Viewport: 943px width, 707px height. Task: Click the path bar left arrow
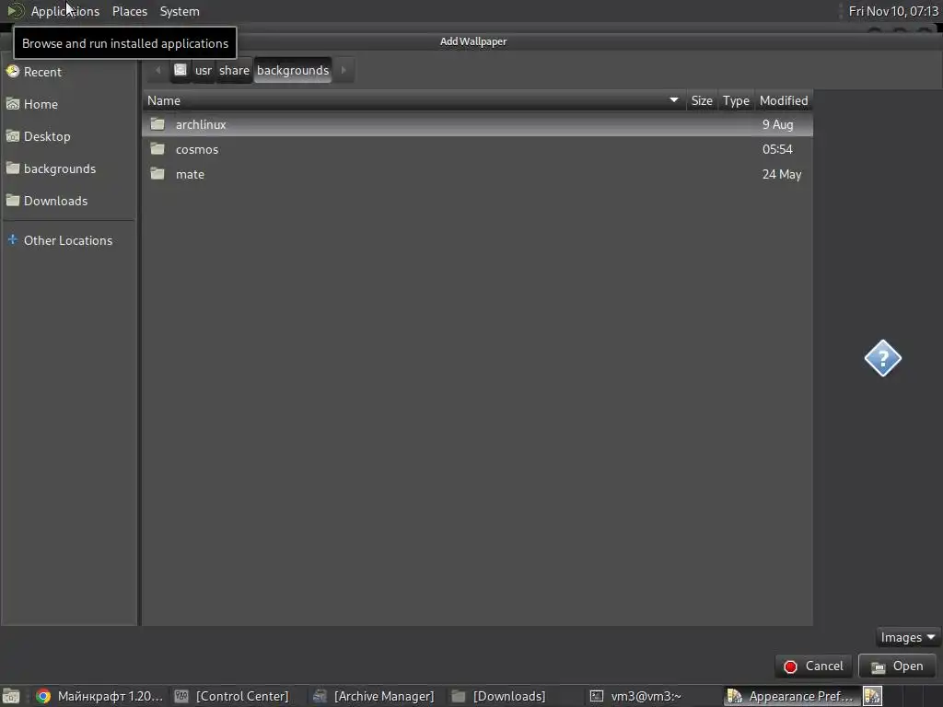point(158,70)
